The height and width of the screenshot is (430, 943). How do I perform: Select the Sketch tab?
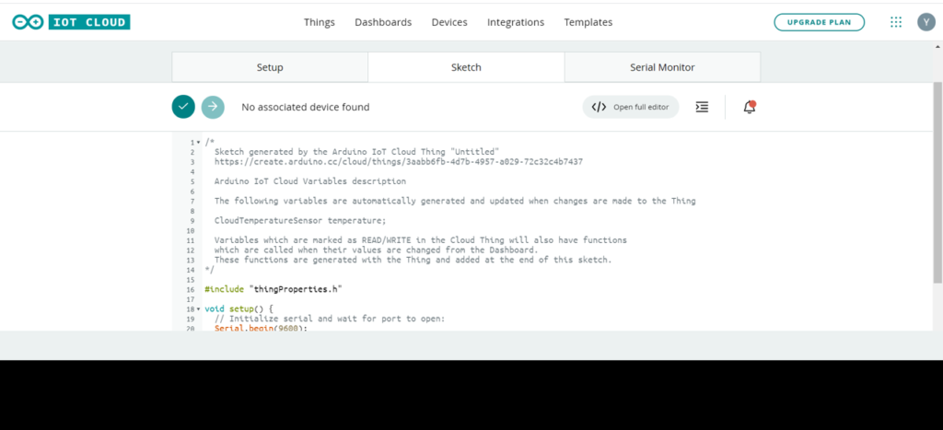click(x=466, y=67)
